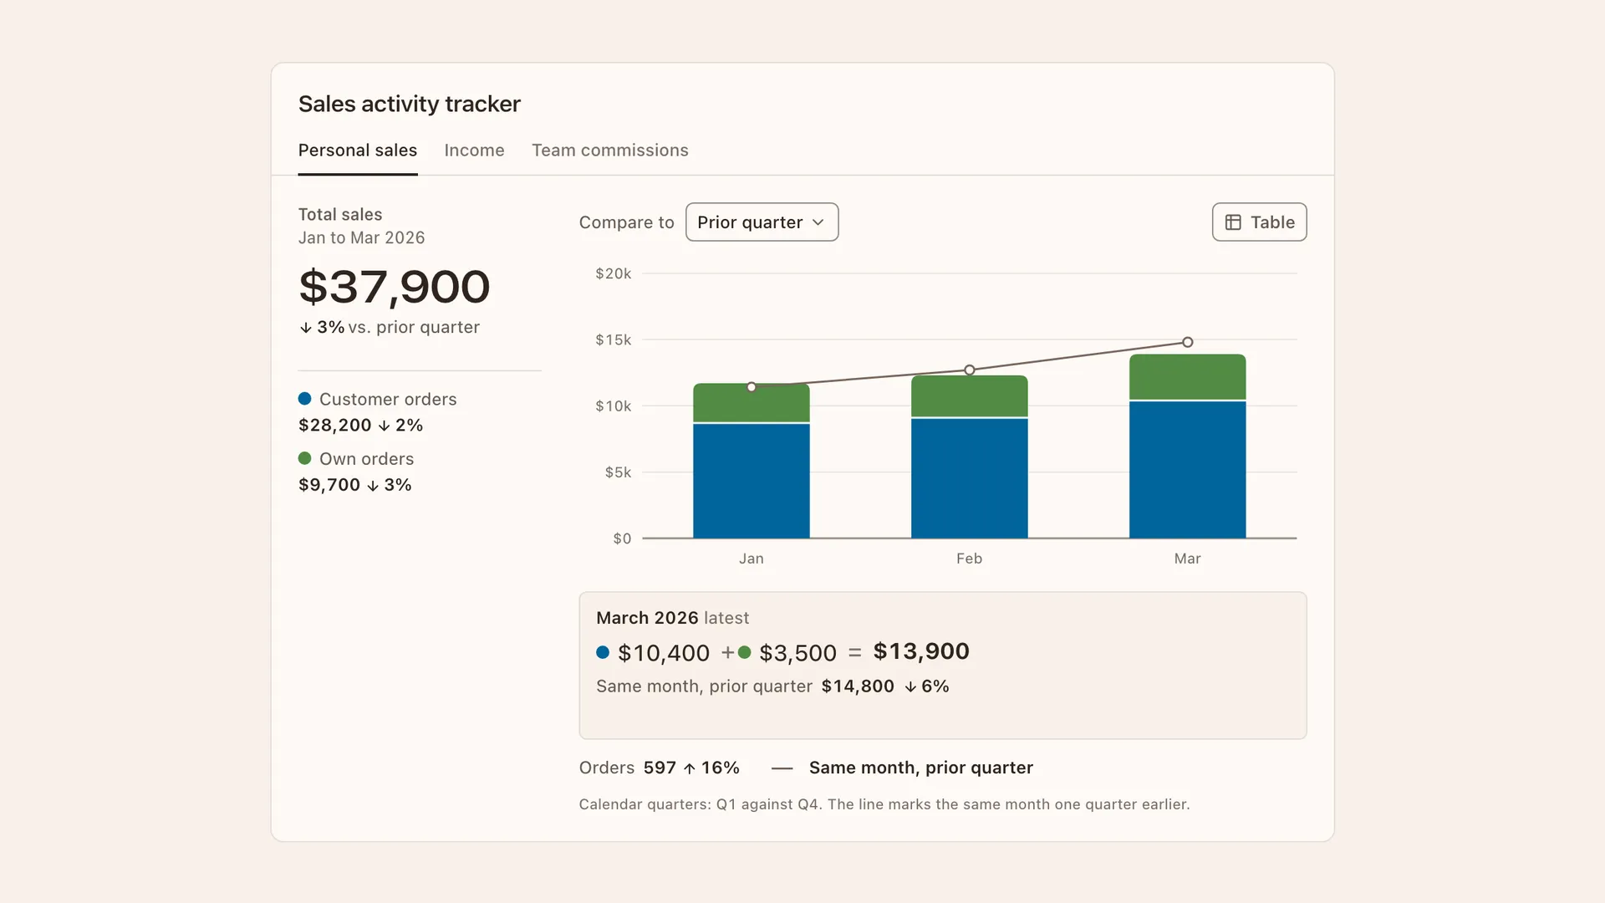Click the blue dot beside $10,400

(603, 652)
